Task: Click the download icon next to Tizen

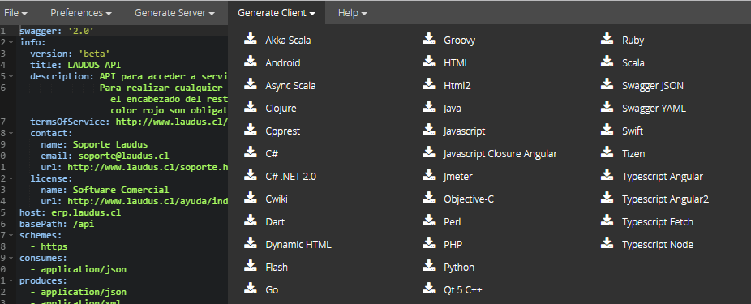Action: coord(607,152)
